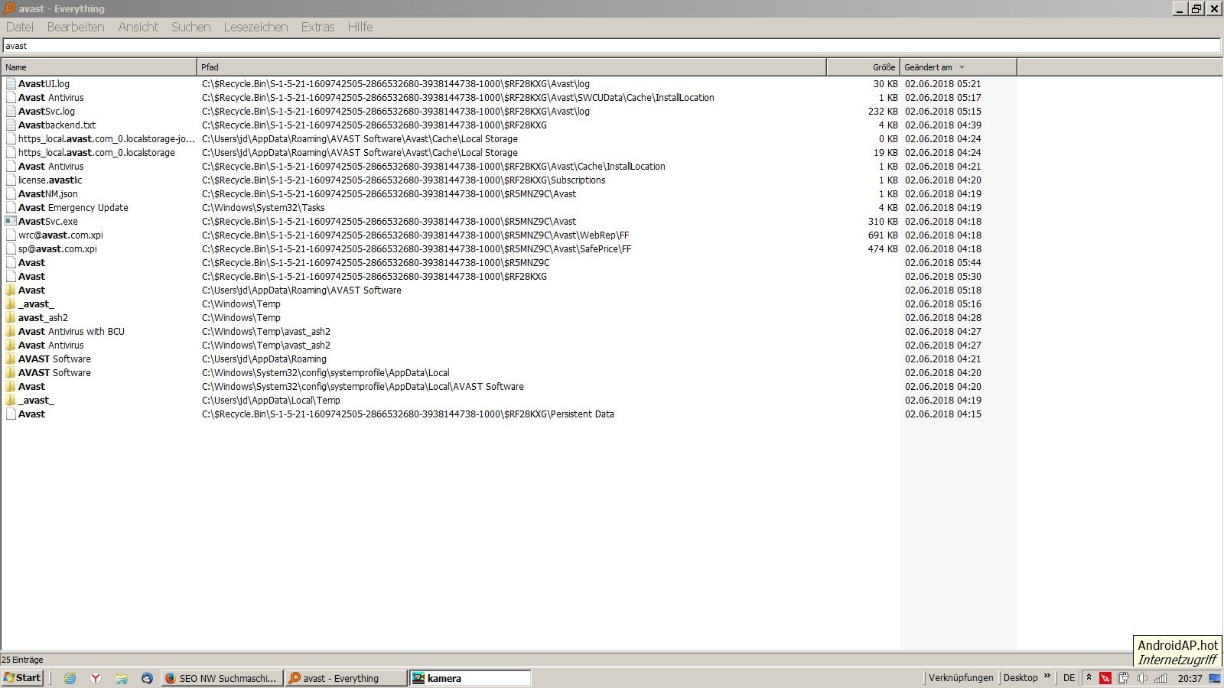Select folder icon of avast_ash2
The image size is (1224, 688).
11,318
